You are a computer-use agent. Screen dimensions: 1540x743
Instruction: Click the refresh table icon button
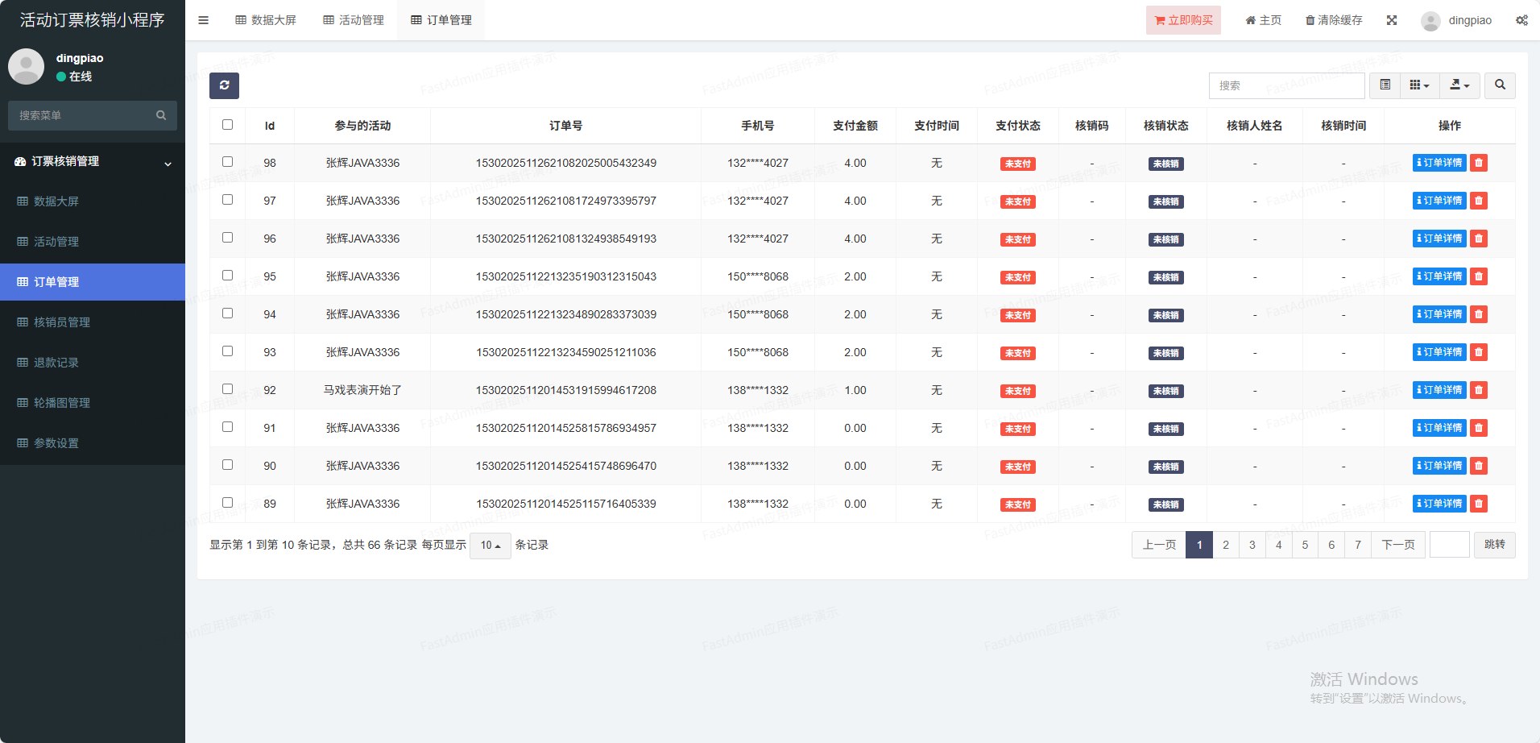[x=224, y=85]
